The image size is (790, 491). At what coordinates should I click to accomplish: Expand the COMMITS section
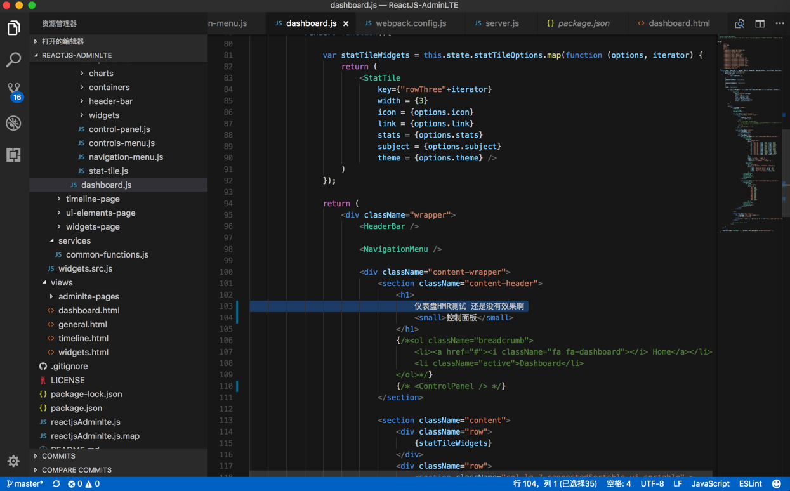click(58, 456)
